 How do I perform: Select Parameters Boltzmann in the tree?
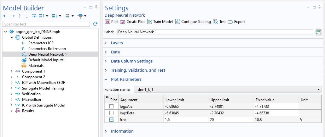tap(47, 49)
